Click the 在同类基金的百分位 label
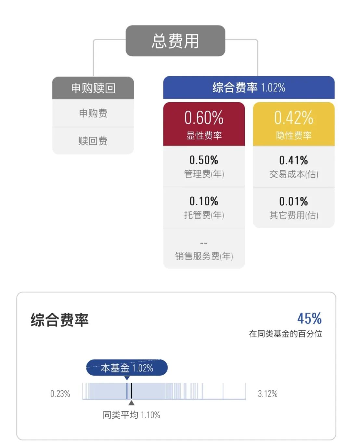Screen dimensions: 351x445 (286, 334)
